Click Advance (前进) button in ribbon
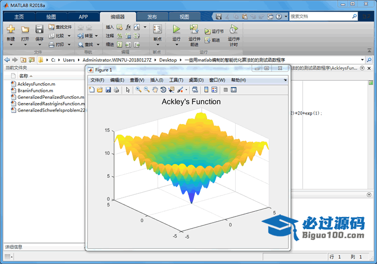 212,40
